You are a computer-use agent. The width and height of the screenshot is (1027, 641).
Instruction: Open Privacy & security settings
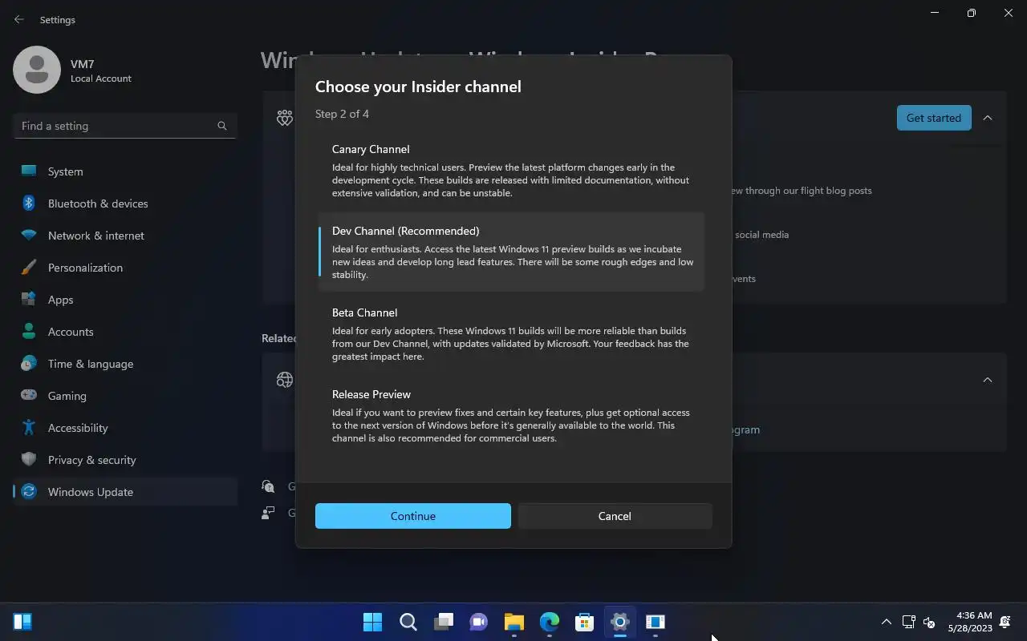(125, 460)
